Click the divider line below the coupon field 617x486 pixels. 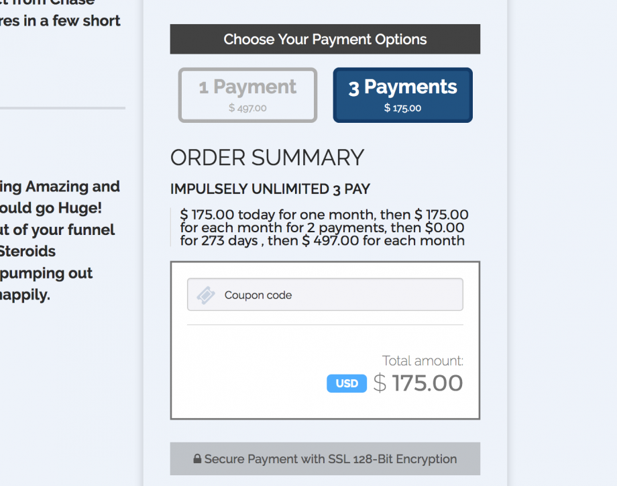[x=325, y=325]
